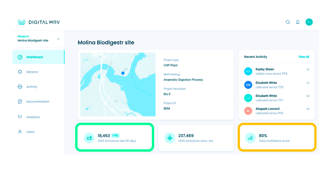Click the +7% emissions change badge
The image size is (332, 169).
[x=116, y=135]
